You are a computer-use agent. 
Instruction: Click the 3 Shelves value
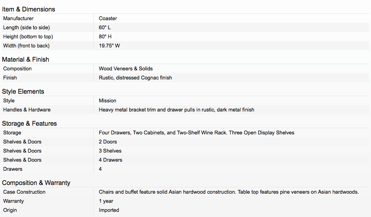(110, 151)
